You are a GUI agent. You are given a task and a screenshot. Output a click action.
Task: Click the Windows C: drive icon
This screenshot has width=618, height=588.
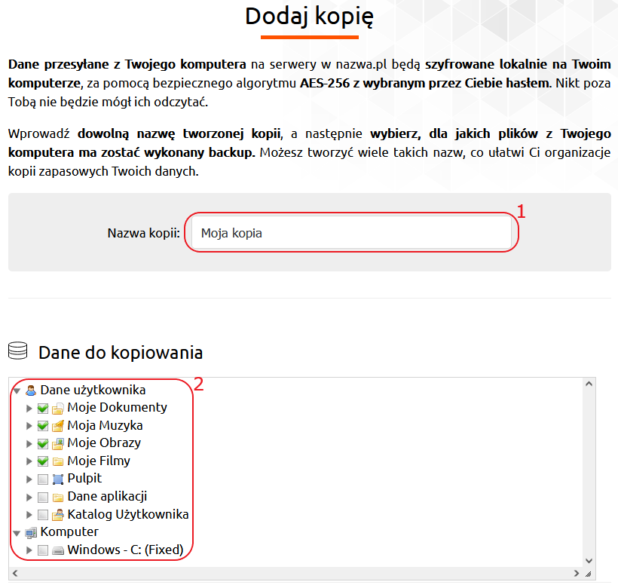coord(58,550)
